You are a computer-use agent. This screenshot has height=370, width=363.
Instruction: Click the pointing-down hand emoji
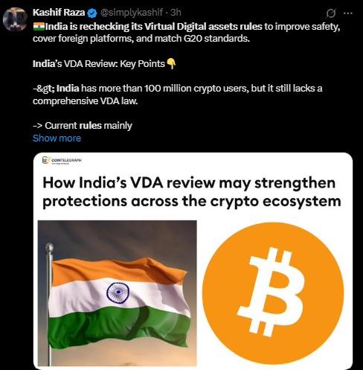click(171, 64)
